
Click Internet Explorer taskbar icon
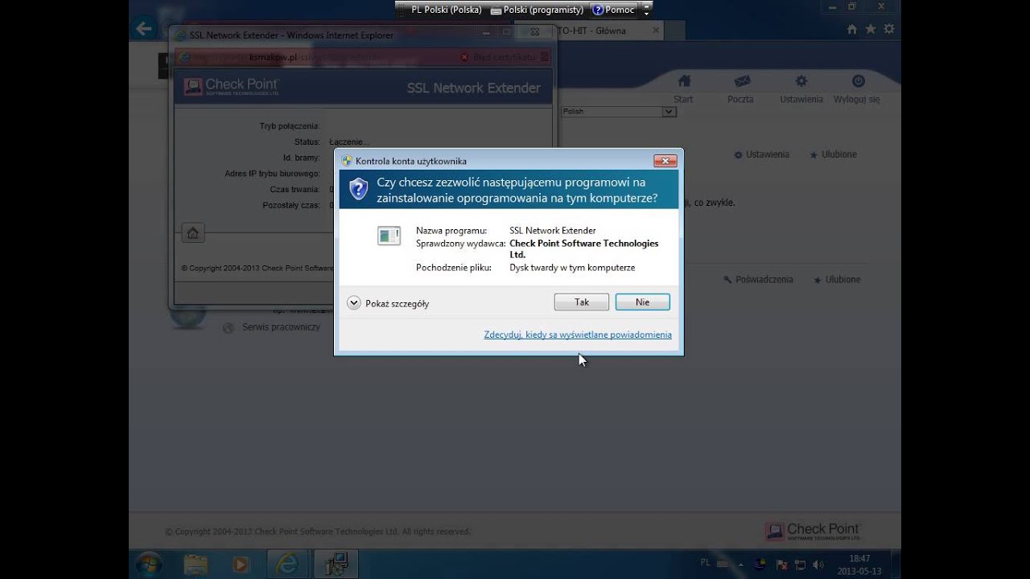286,564
